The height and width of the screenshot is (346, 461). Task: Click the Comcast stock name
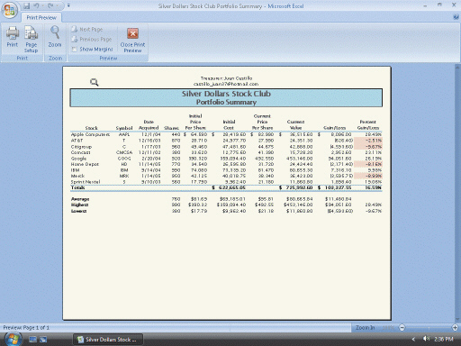pyautogui.click(x=80, y=152)
